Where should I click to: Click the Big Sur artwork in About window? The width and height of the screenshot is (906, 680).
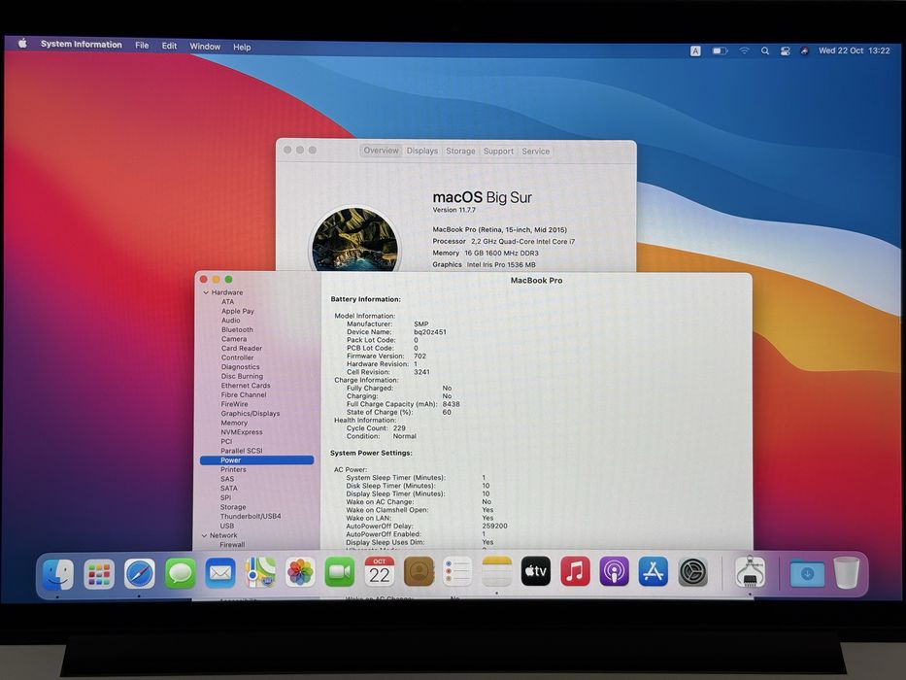[x=354, y=239]
